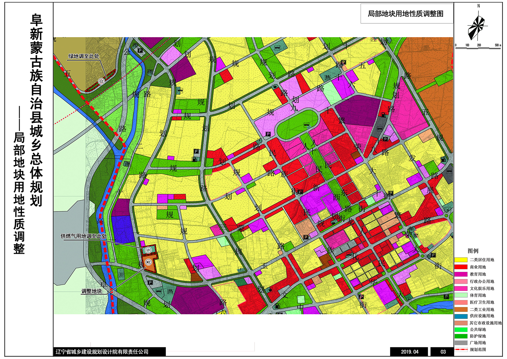The width and height of the screenshot is (507, 359).
Task: Select the red 商业用地 legend swatch
Action: pos(461,267)
